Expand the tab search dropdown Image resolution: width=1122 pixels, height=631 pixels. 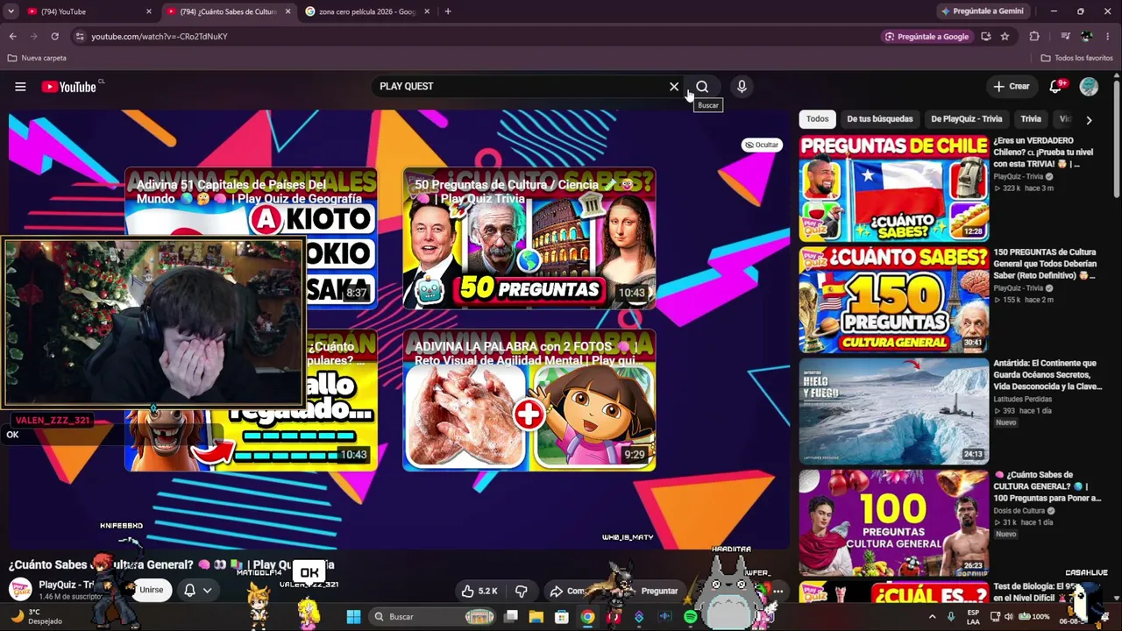11,11
